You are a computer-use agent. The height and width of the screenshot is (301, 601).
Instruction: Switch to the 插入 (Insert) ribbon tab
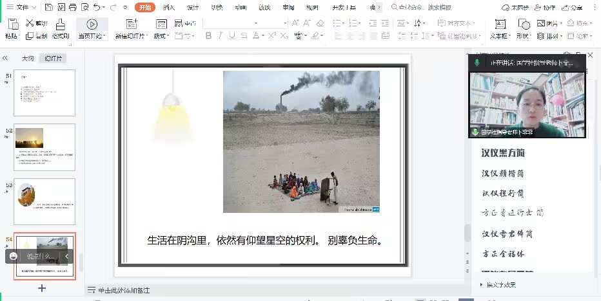click(x=169, y=8)
